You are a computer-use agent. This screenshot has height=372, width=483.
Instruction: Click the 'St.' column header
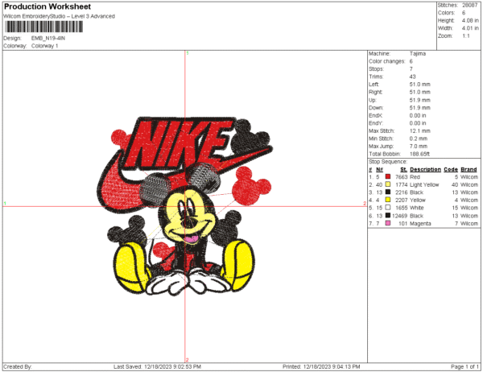click(x=404, y=169)
